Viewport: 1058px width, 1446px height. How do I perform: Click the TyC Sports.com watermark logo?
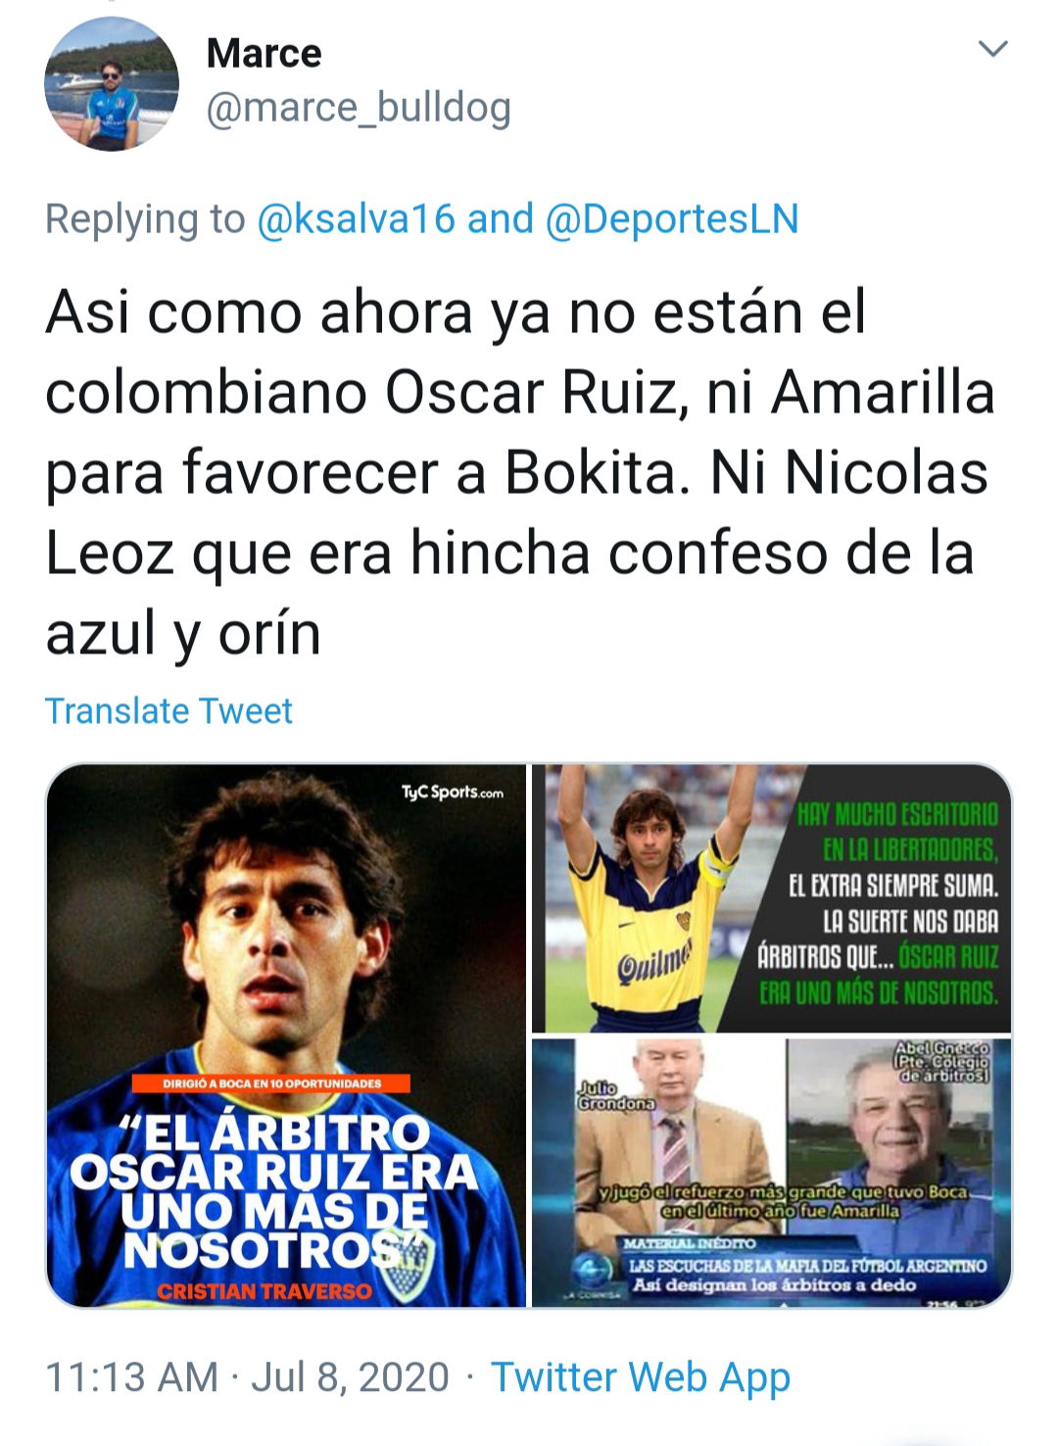[x=452, y=792]
